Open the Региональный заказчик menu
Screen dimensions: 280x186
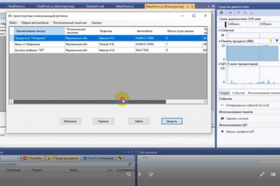coord(70,23)
